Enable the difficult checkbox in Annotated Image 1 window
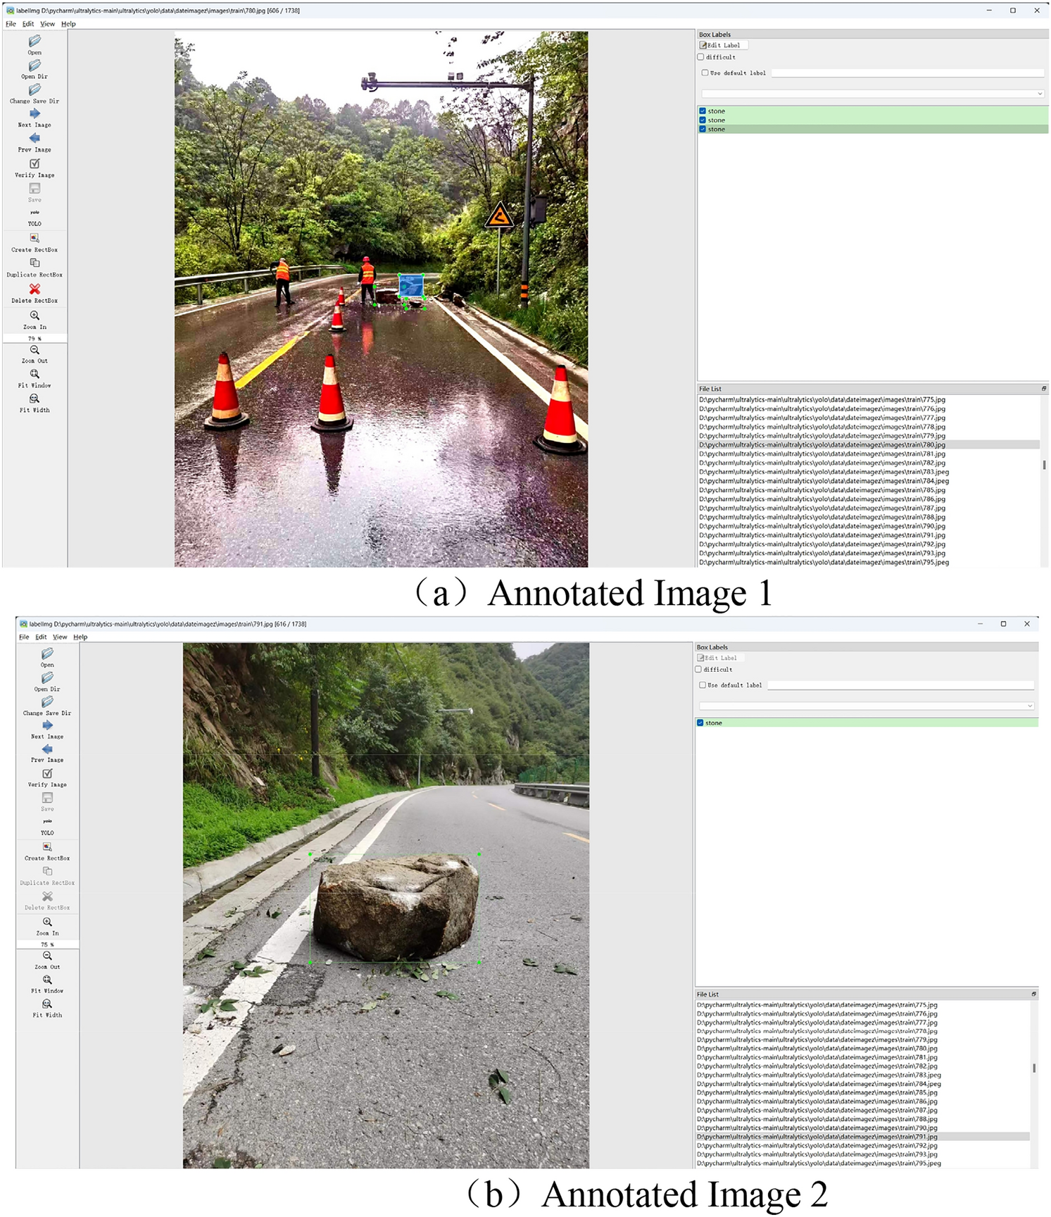 [701, 57]
